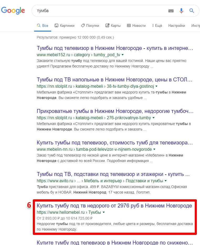Open "Купить тумбу под тв недорого" result

click(x=114, y=206)
